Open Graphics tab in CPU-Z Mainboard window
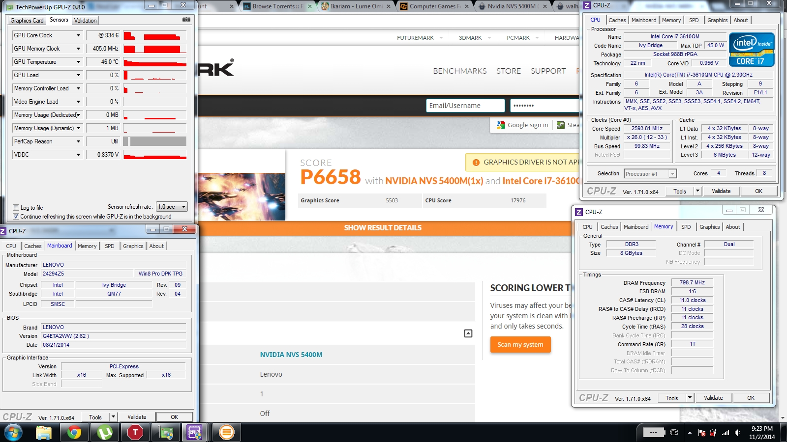This screenshot has width=787, height=442. (133, 246)
